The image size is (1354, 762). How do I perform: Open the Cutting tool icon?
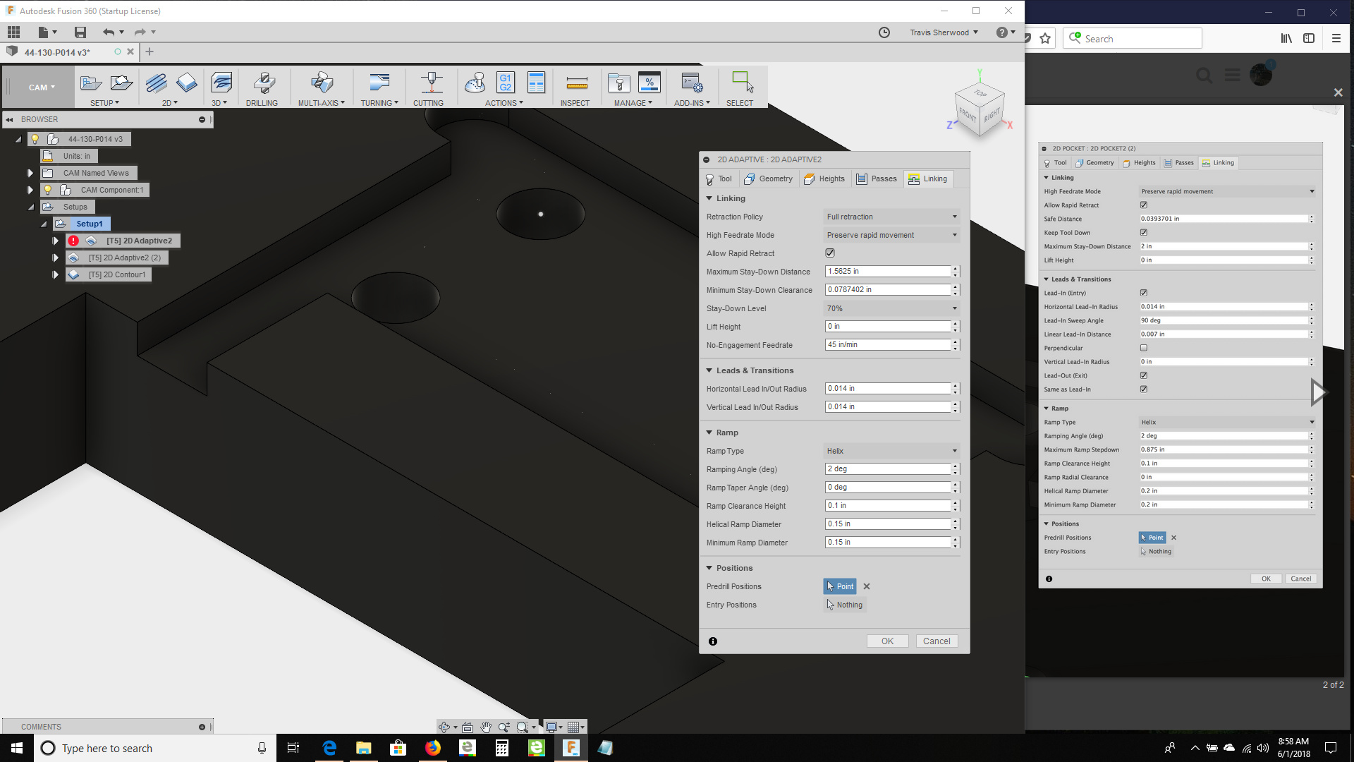point(429,83)
